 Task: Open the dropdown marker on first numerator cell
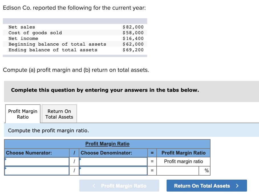pyautogui.click(x=6, y=160)
